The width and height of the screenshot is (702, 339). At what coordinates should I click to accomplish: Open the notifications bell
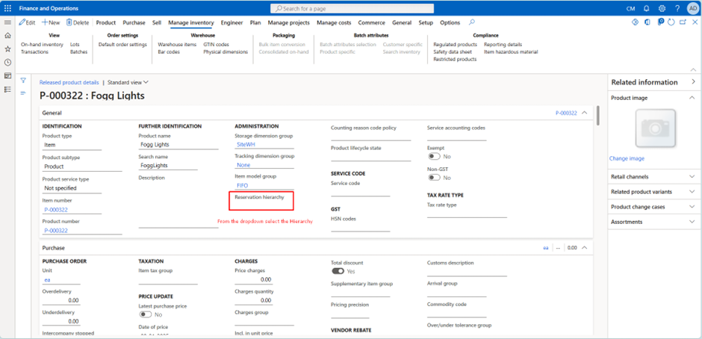[x=646, y=8]
